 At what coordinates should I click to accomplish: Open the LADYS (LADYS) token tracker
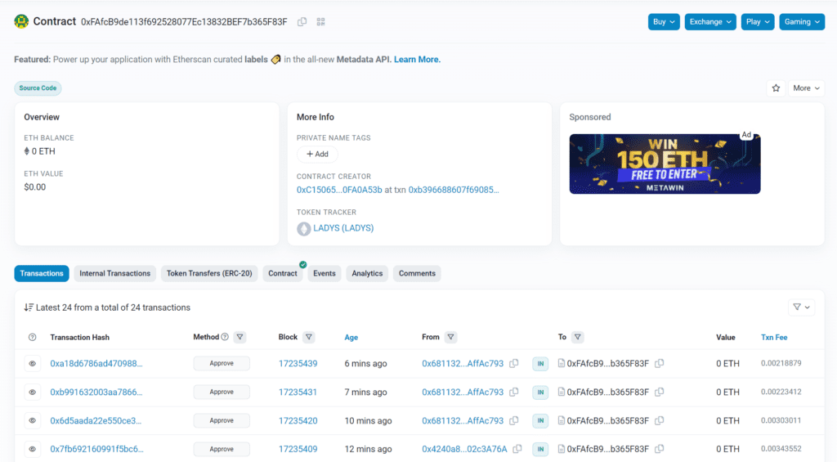pos(343,228)
